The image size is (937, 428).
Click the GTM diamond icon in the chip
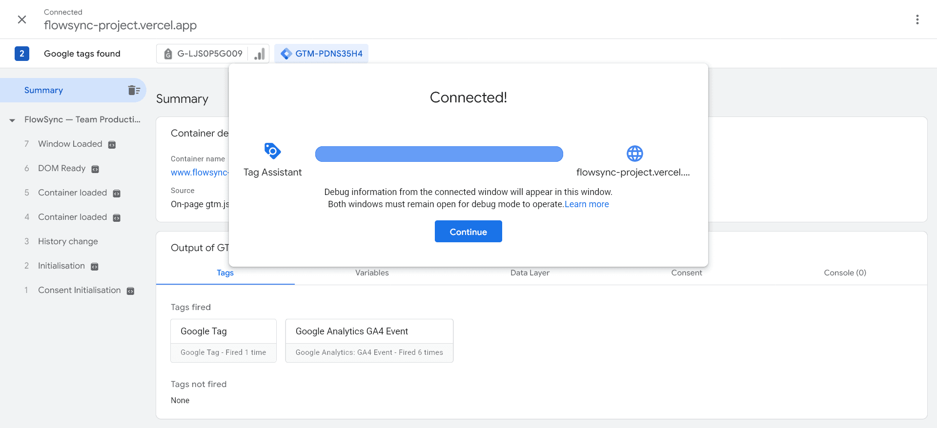pos(286,54)
